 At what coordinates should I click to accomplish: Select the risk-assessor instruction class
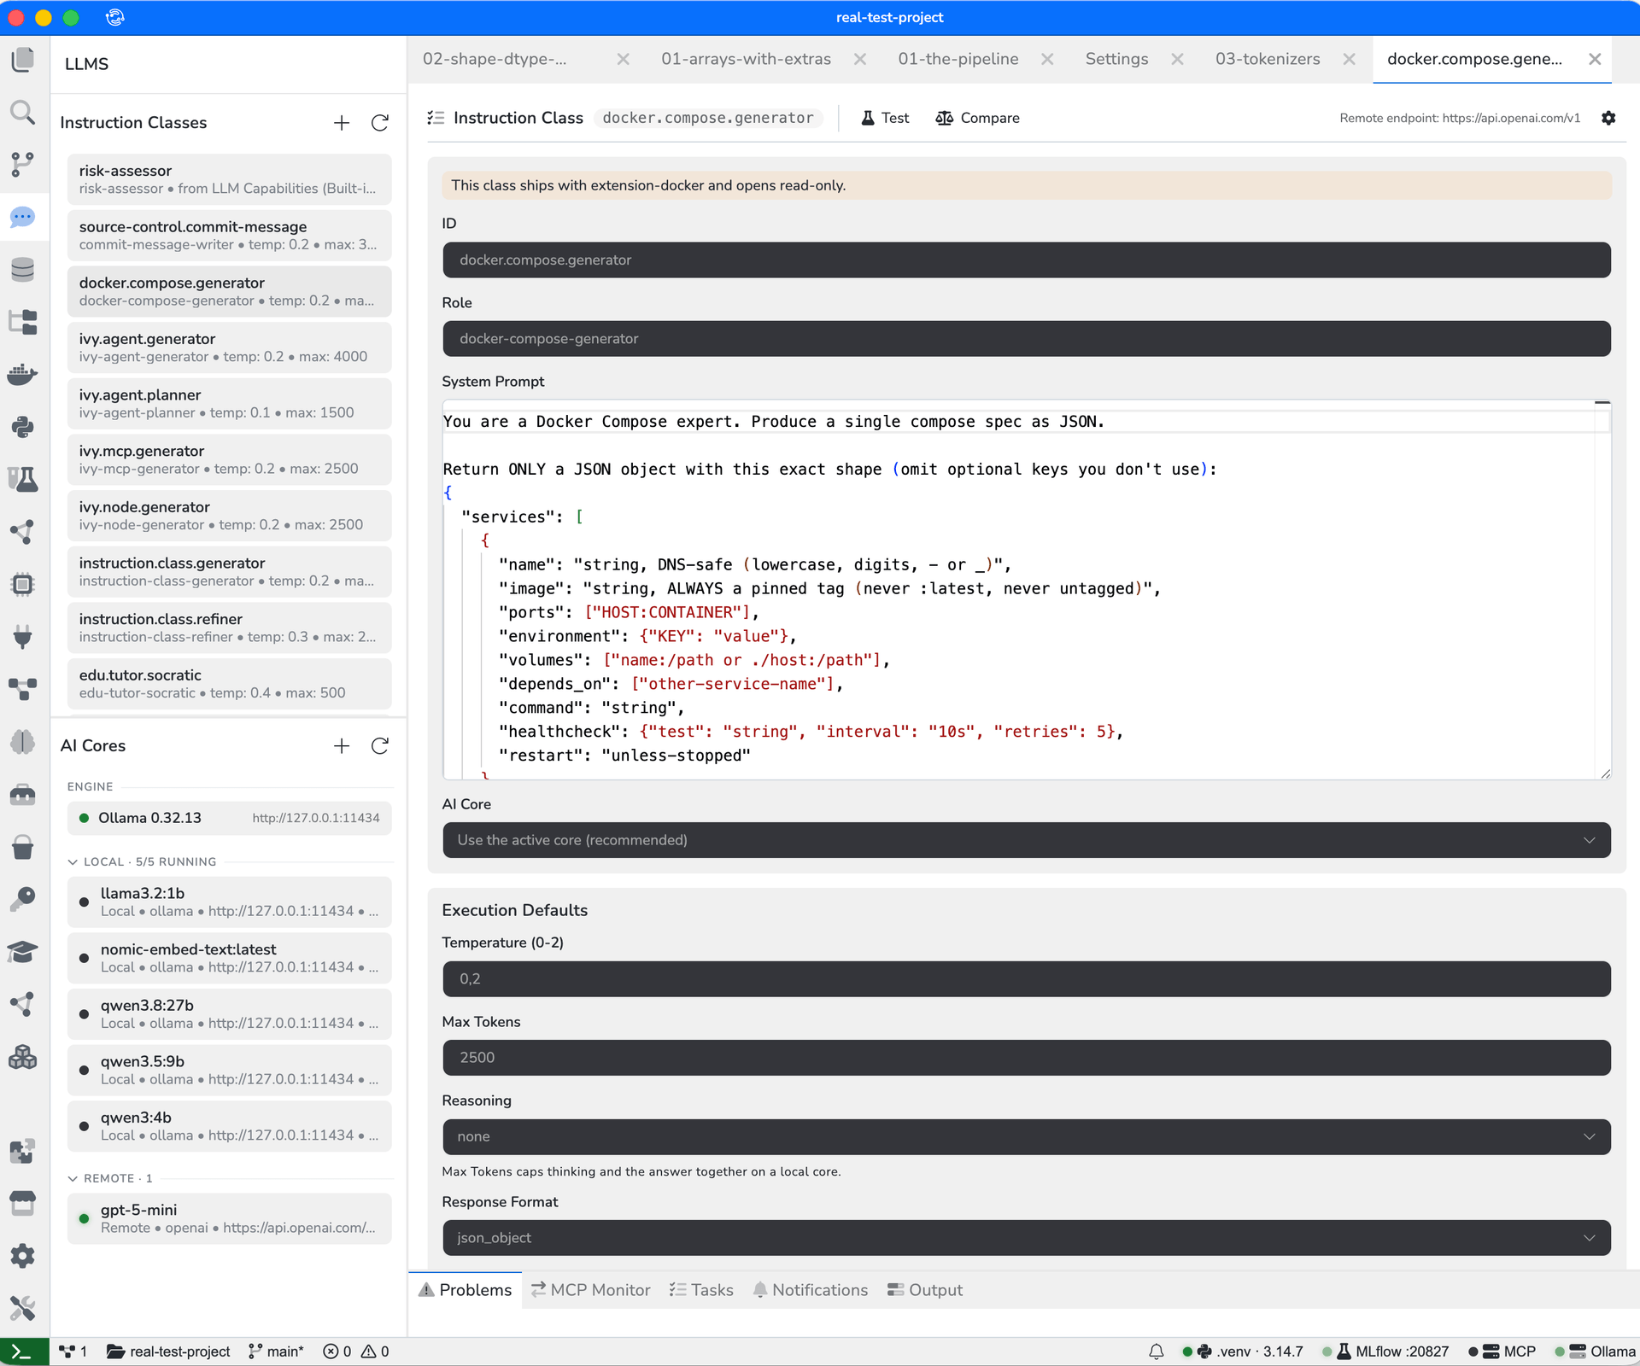229,179
